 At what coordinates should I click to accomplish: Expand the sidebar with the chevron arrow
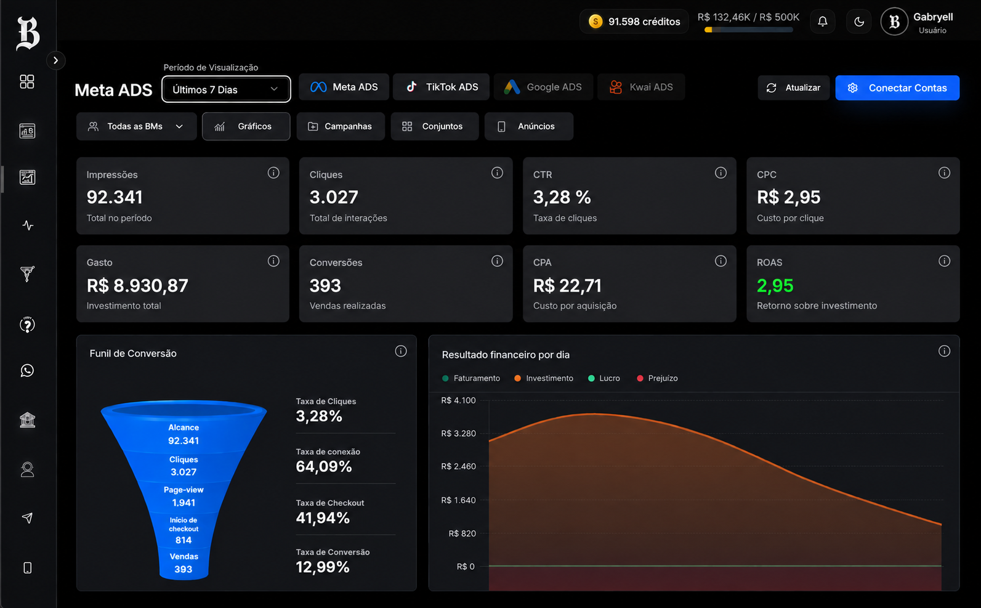[55, 60]
